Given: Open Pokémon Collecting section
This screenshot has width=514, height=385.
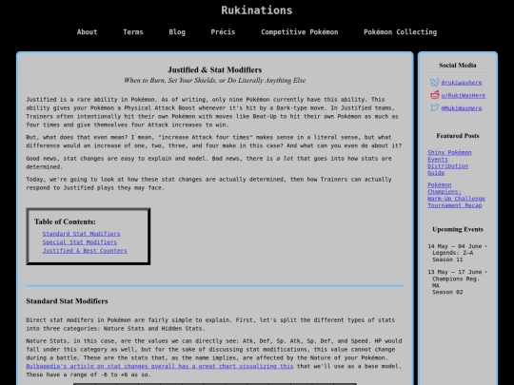Looking at the screenshot, I should click(400, 32).
